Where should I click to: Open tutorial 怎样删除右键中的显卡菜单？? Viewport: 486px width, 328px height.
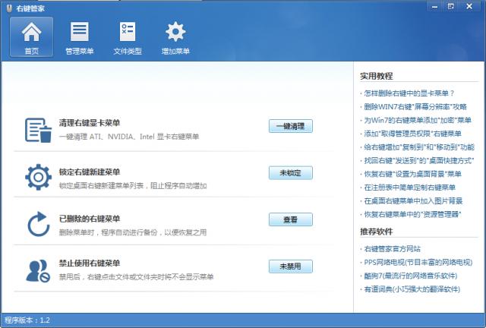click(409, 93)
